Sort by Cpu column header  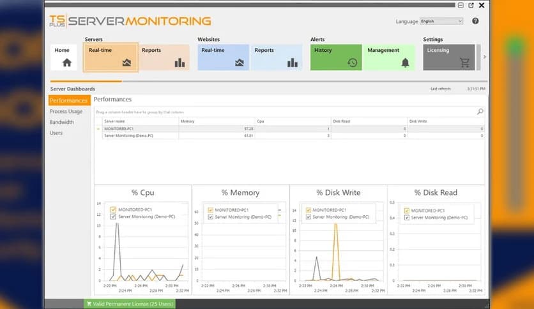point(293,121)
